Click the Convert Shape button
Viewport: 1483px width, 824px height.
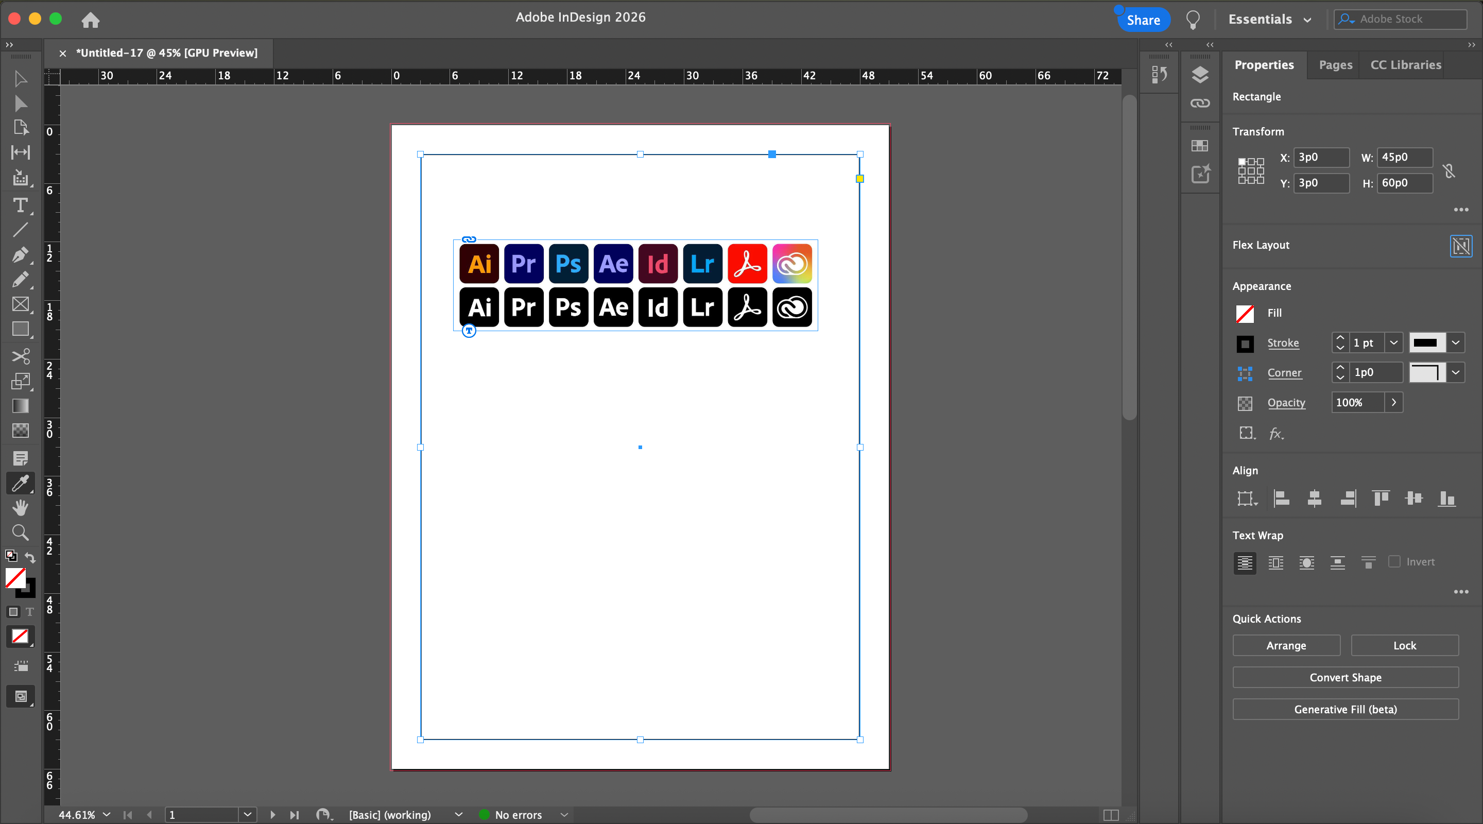point(1345,678)
